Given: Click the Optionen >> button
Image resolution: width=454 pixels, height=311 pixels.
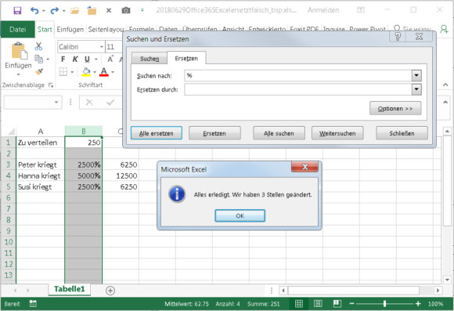Looking at the screenshot, I should 395,108.
